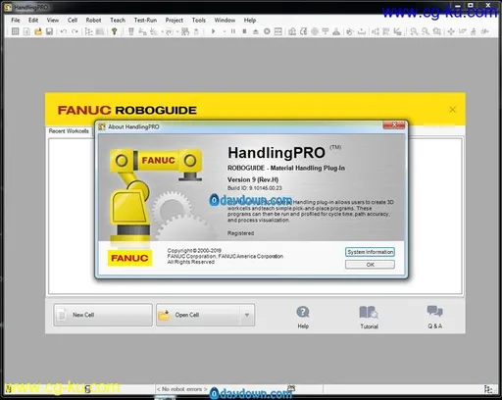The height and width of the screenshot is (400, 502).
Task: Click the "Version 9 (Rev.H)" text
Action: (x=253, y=179)
